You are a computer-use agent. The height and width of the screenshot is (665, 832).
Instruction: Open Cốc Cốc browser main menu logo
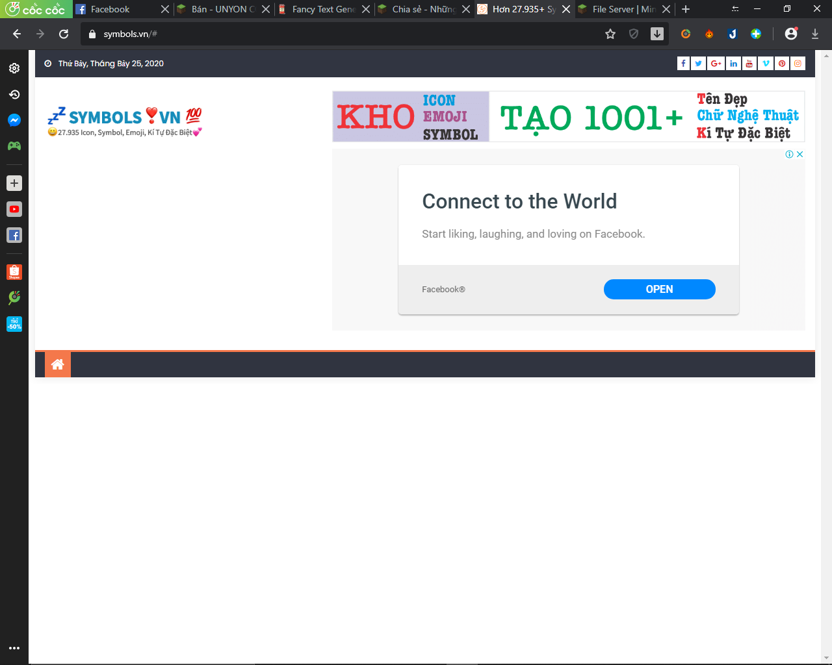click(36, 9)
